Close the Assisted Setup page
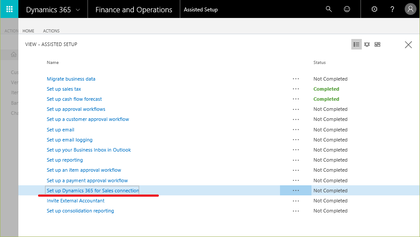This screenshot has width=420, height=237. (408, 45)
